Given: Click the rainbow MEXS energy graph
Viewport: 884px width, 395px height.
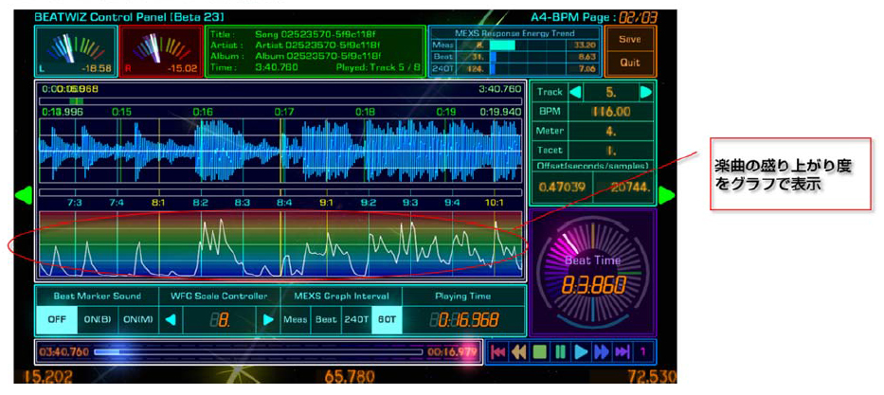Looking at the screenshot, I should 280,244.
